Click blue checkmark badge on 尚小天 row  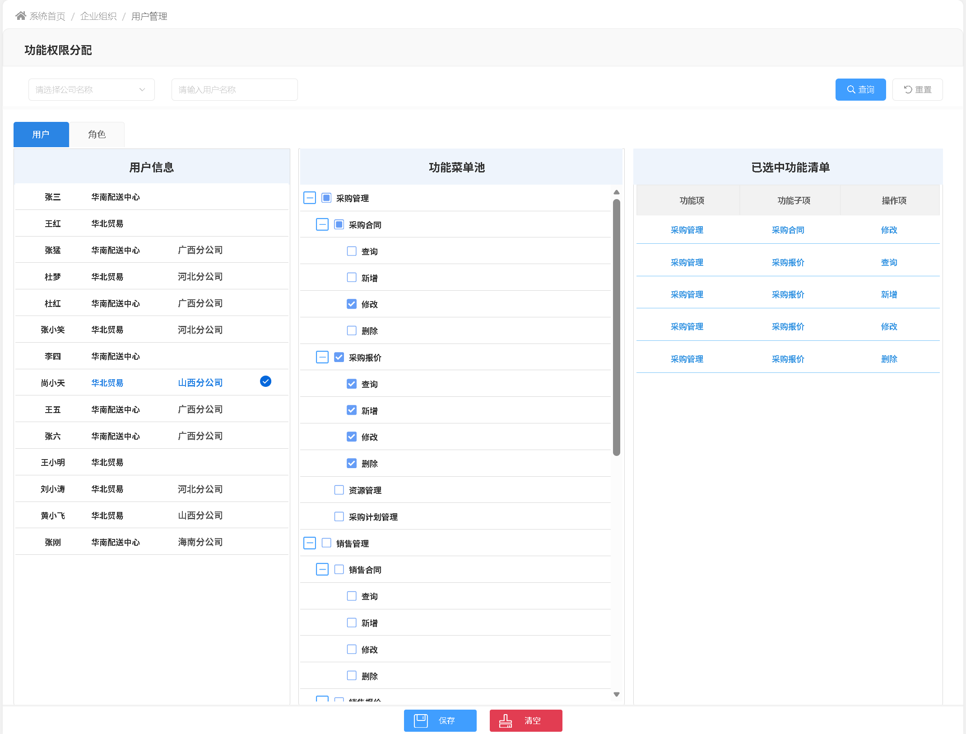coord(265,382)
